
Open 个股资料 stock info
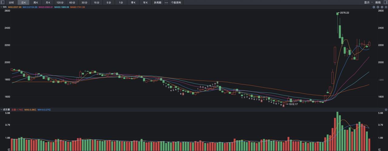pyautogui.click(x=176, y=2)
